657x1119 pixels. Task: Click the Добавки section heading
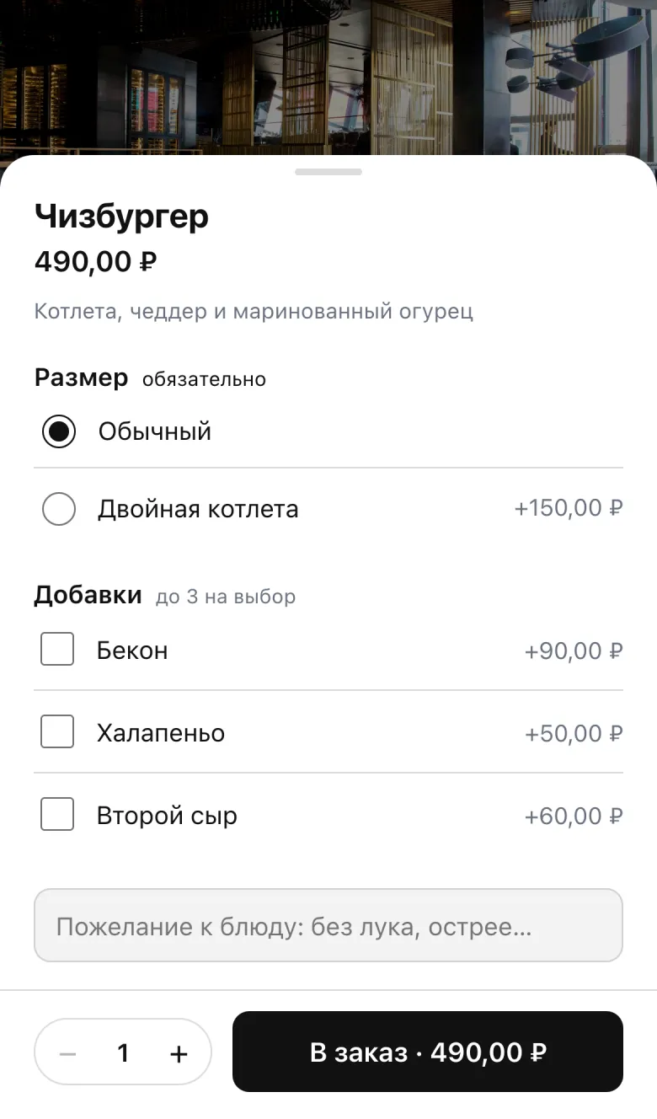click(88, 595)
